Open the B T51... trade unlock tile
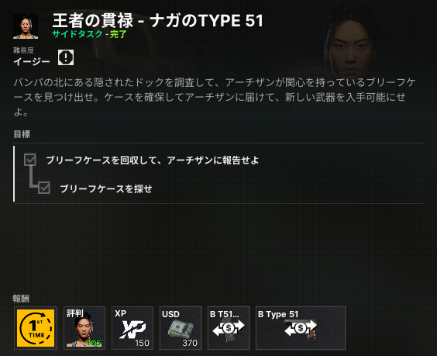Viewport: 437px width, 356px height. point(229,328)
